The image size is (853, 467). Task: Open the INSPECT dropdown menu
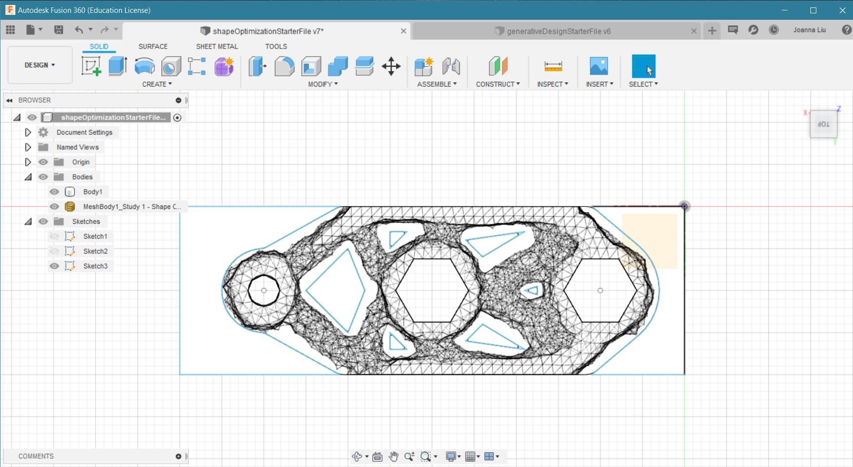(553, 84)
